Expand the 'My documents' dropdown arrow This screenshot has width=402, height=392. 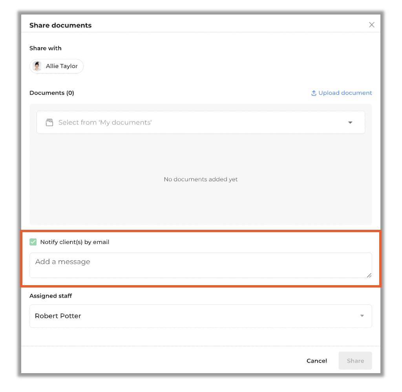(x=350, y=123)
